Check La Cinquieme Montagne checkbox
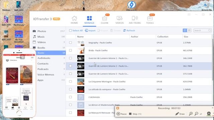Viewport: 214px width, 120px height. 71,81
